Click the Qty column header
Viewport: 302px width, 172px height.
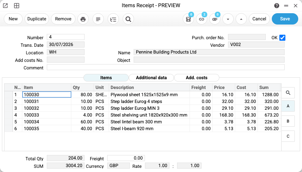click(x=82, y=88)
